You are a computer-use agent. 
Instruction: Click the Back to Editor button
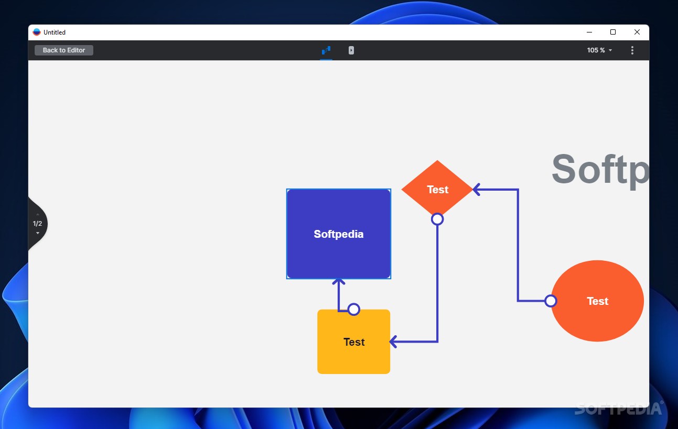pos(64,50)
